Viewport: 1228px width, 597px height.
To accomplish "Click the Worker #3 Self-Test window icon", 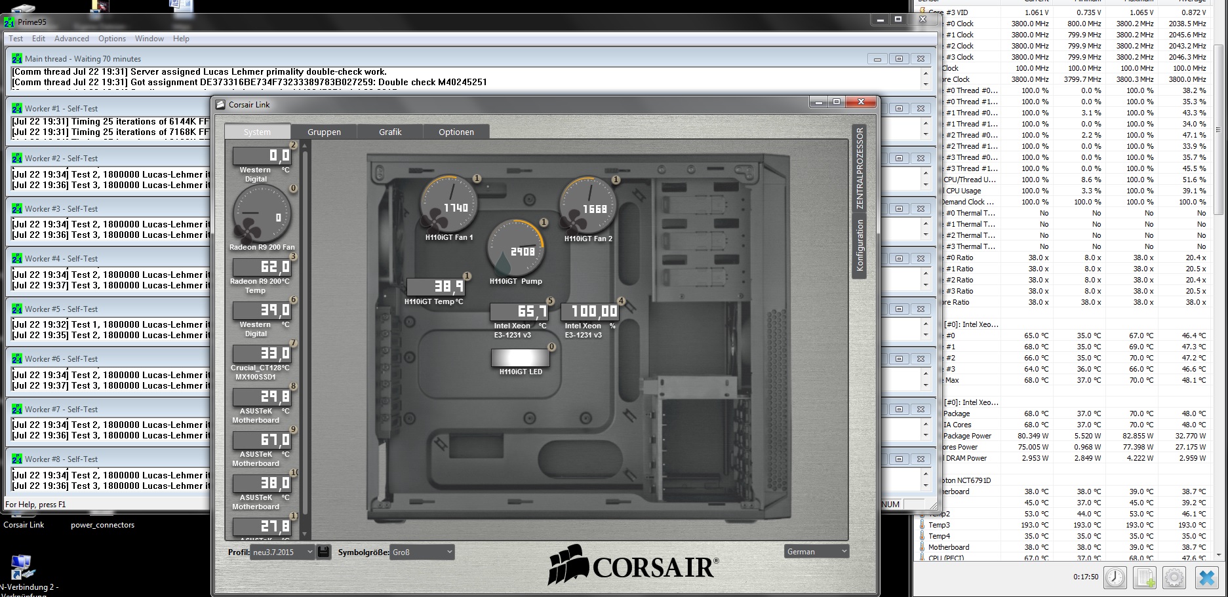I will (x=16, y=208).
